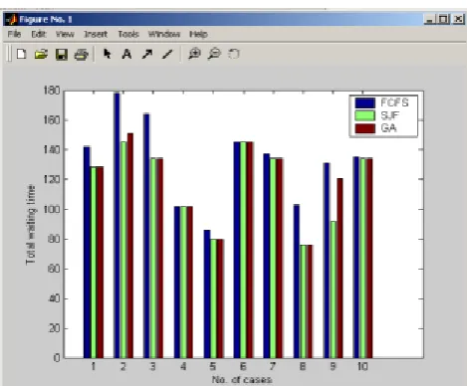Enable the Zoom In magnifier tool

(x=194, y=54)
